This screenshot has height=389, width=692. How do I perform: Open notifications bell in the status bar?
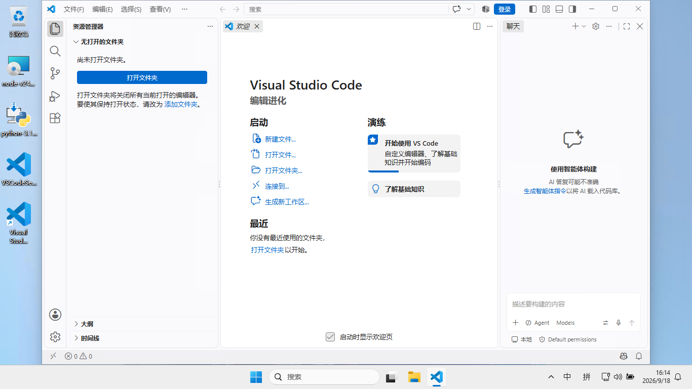[x=639, y=356]
